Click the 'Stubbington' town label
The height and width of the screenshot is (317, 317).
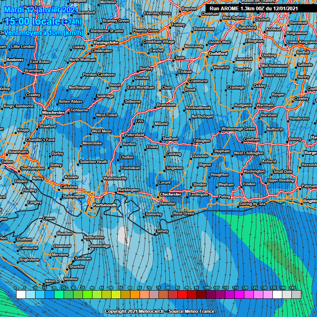73,196
